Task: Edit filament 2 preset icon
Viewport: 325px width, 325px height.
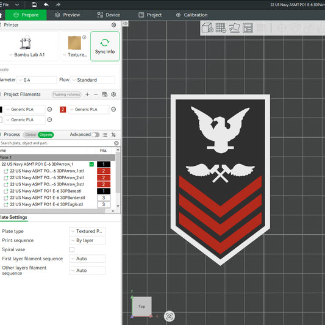Action: (x=113, y=109)
